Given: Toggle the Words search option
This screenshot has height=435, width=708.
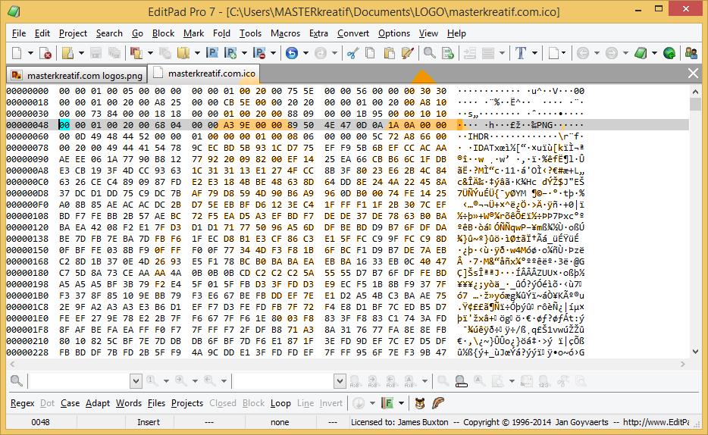Looking at the screenshot, I should point(129,403).
